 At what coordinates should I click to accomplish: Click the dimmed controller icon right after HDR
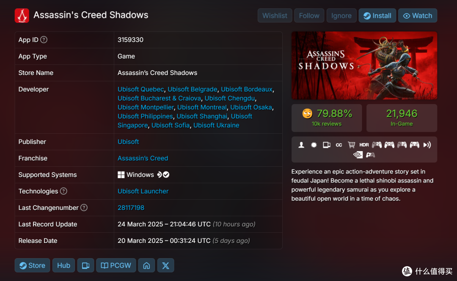[x=377, y=145]
